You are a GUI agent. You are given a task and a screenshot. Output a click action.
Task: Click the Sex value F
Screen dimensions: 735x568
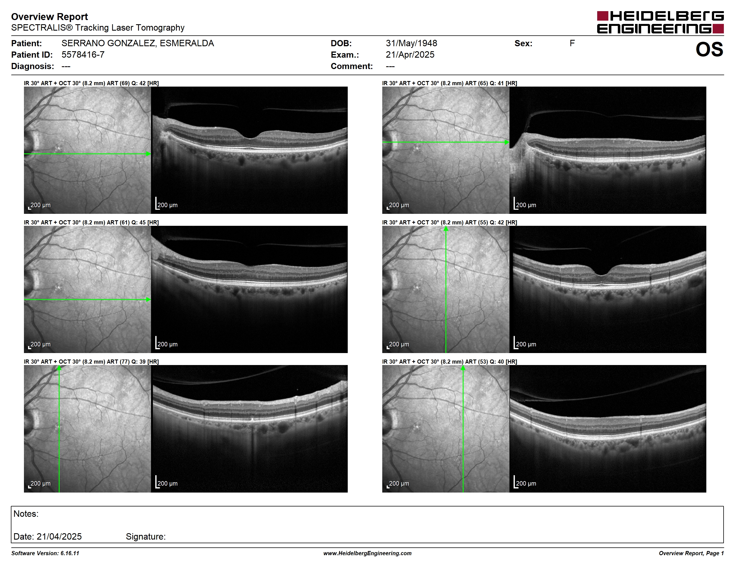572,43
